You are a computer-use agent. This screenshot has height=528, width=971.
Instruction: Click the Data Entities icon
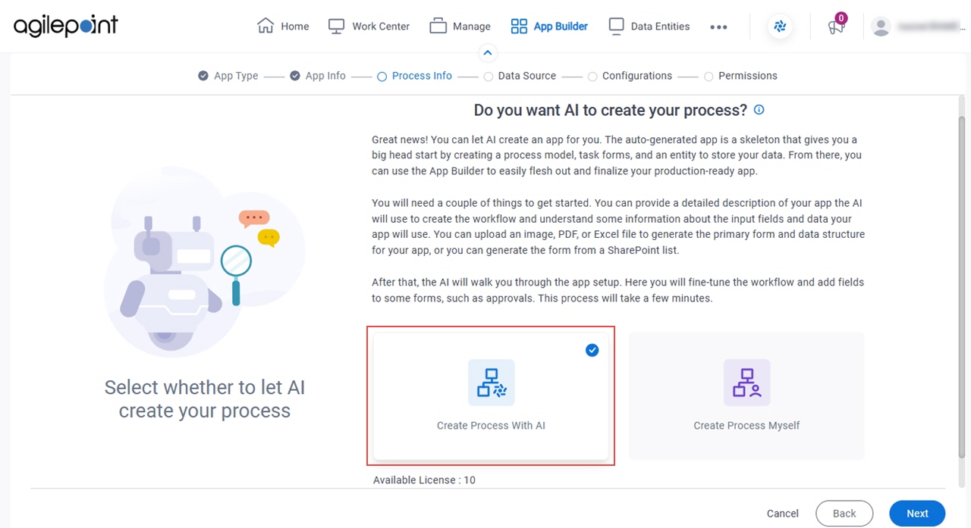(617, 26)
